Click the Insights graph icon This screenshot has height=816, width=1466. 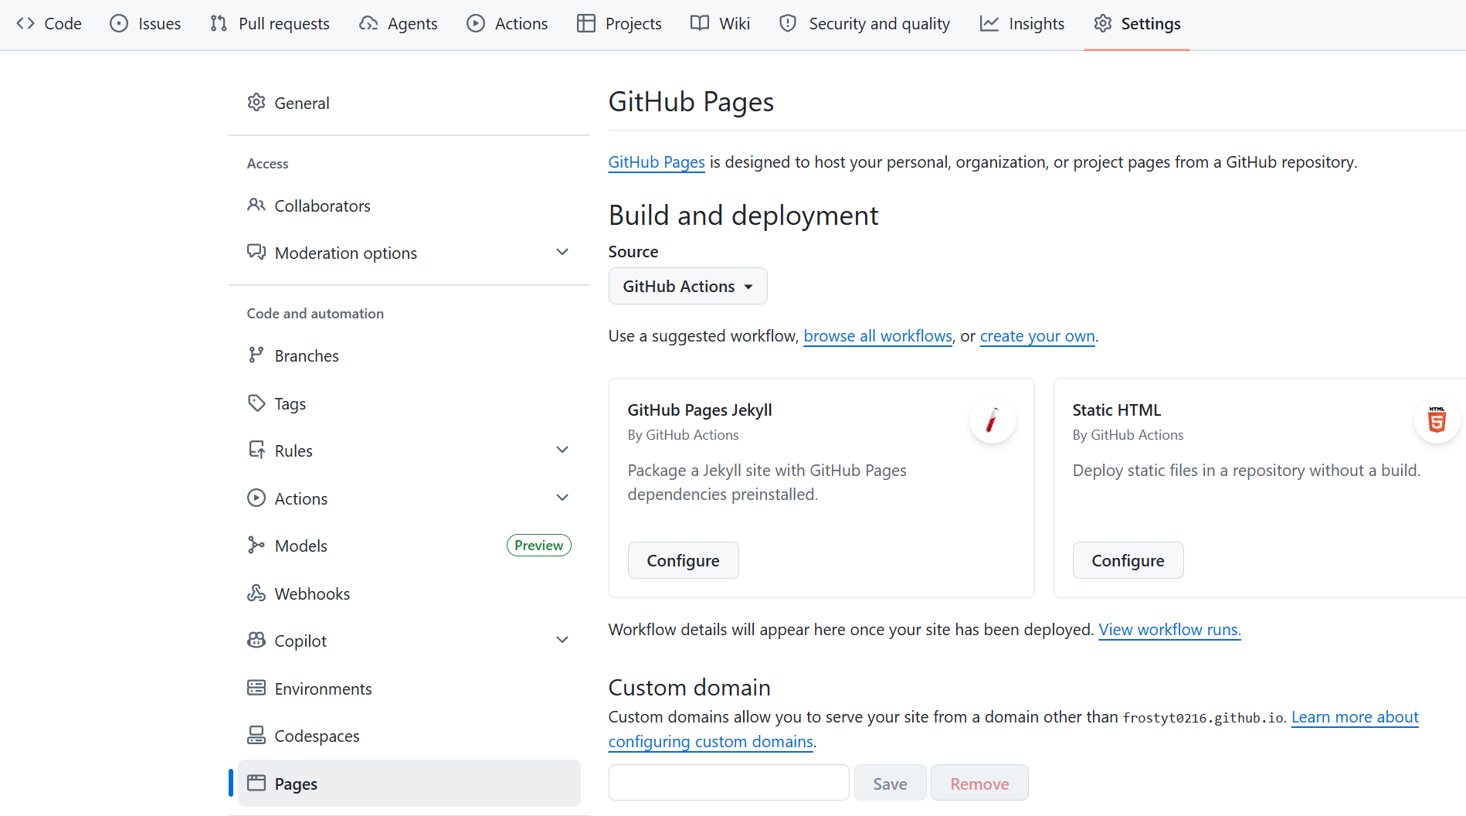click(x=989, y=23)
